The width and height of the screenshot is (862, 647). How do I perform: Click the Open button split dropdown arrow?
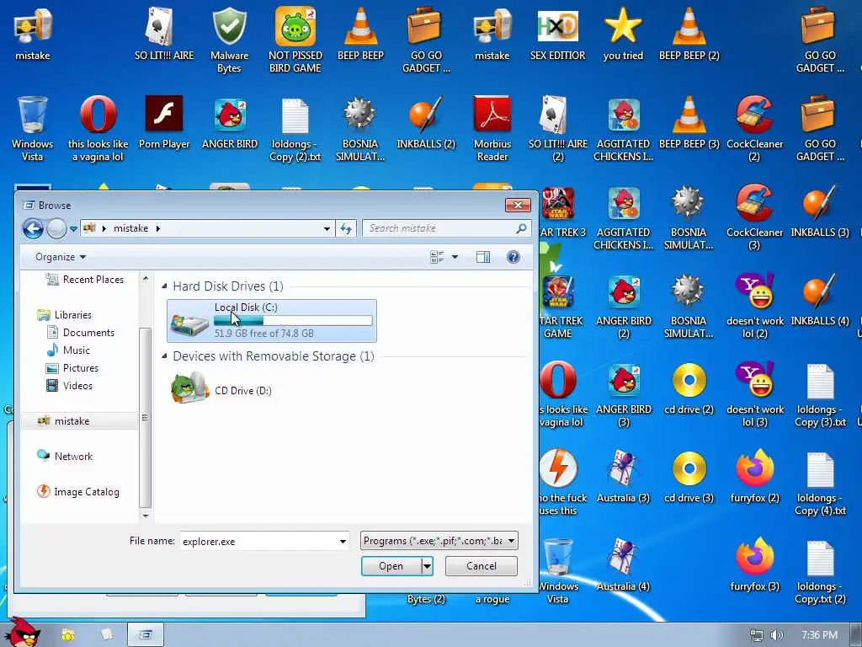(x=427, y=566)
